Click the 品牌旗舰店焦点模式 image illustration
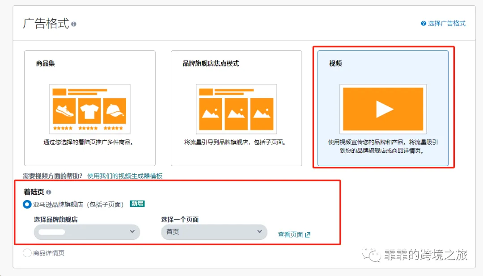 click(x=236, y=109)
